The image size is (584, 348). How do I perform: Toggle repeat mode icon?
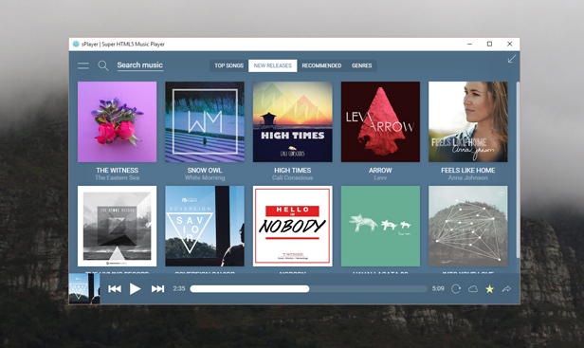(456, 289)
